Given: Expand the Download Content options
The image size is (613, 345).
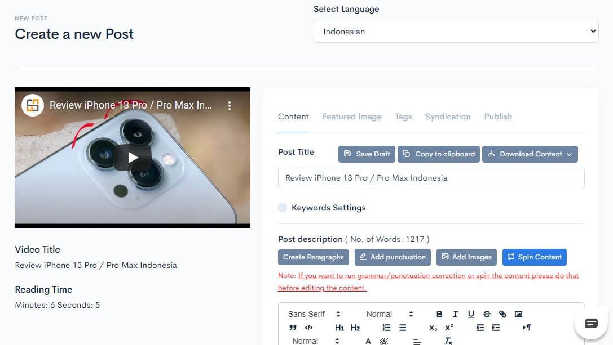Looking at the screenshot, I should [530, 154].
